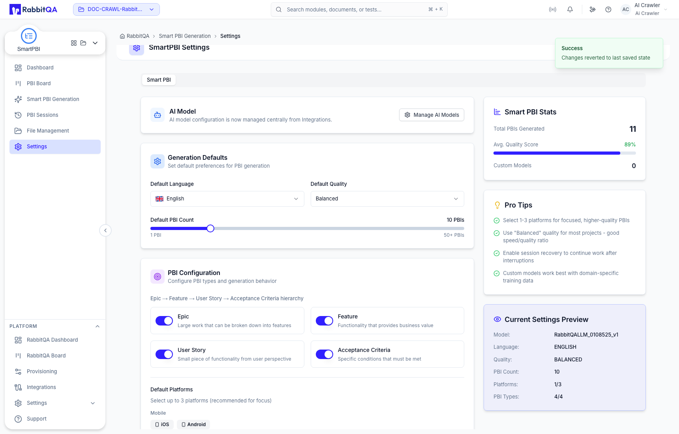
Task: Open the Default Language dropdown
Action: pyautogui.click(x=227, y=199)
